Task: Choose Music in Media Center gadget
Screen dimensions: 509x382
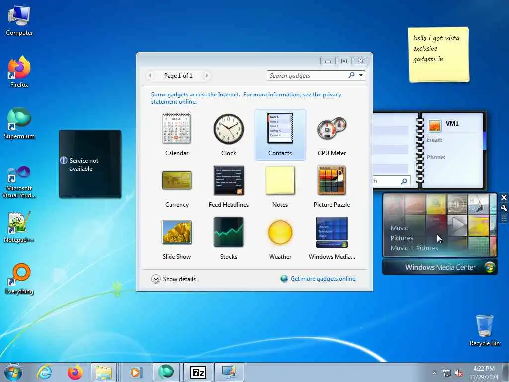Action: point(399,228)
